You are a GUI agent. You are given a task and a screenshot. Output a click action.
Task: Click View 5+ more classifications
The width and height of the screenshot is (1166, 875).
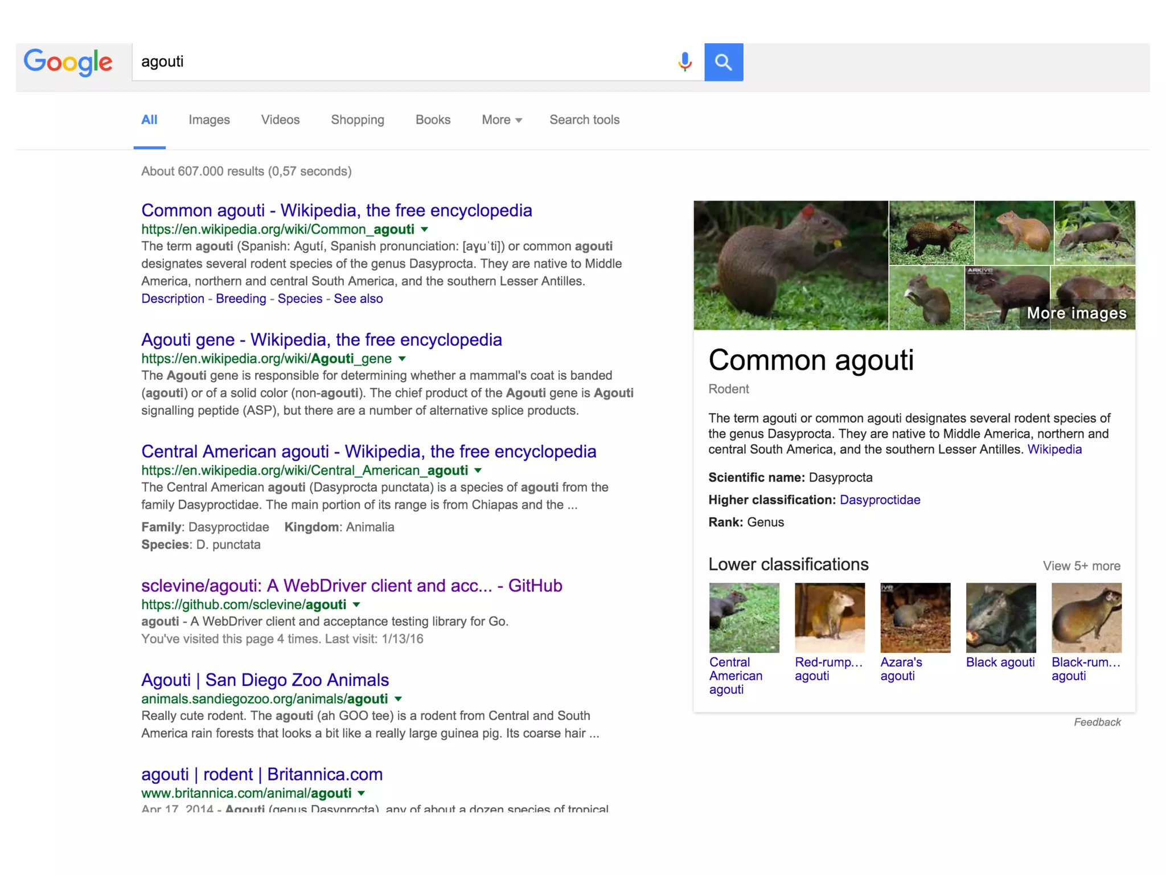(1081, 566)
